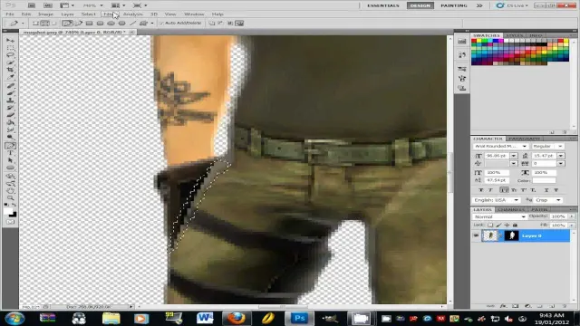
Task: Open Word from the taskbar
Action: click(x=205, y=318)
